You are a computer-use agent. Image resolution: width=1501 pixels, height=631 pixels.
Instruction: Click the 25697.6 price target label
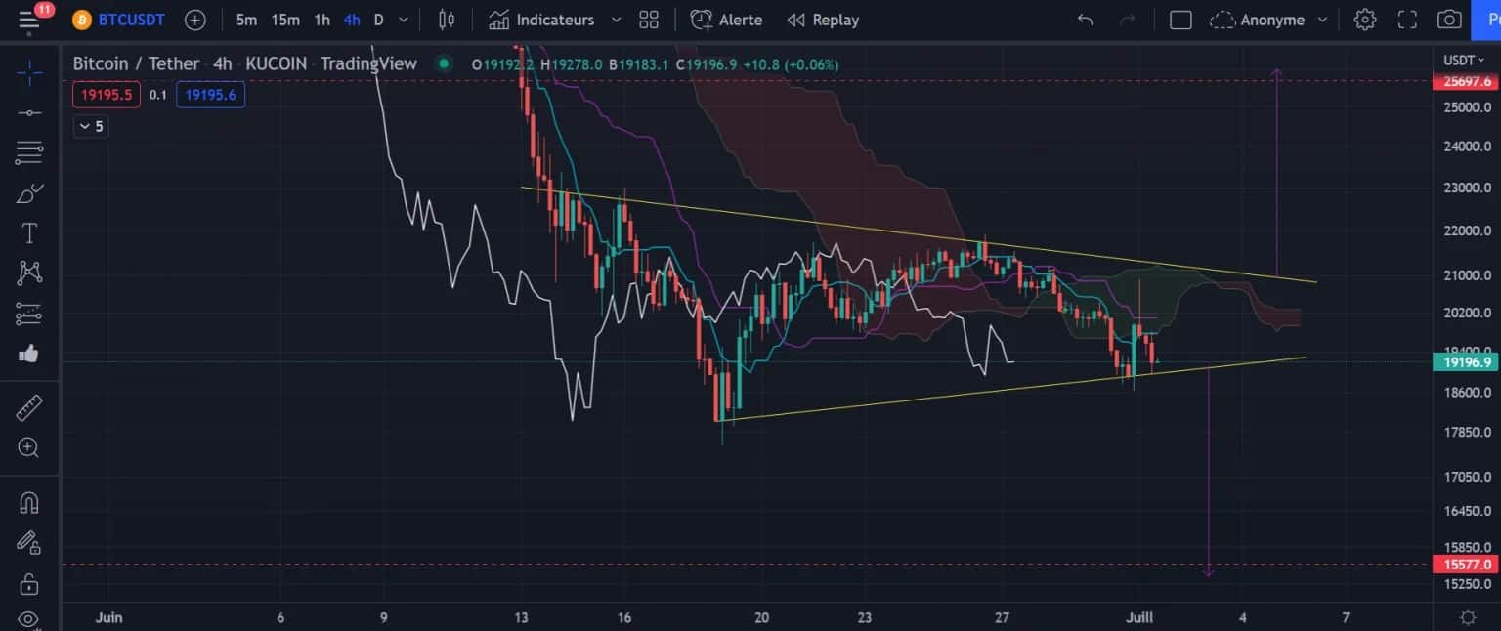click(x=1465, y=82)
